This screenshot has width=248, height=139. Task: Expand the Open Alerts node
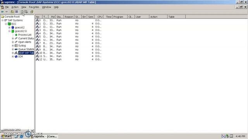(x=13, y=42)
